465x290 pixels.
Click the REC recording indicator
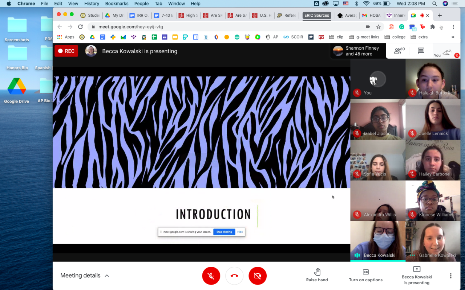click(66, 51)
